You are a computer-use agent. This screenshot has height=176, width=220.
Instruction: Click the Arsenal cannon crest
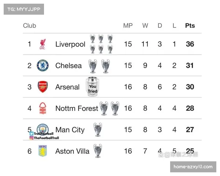point(43,87)
